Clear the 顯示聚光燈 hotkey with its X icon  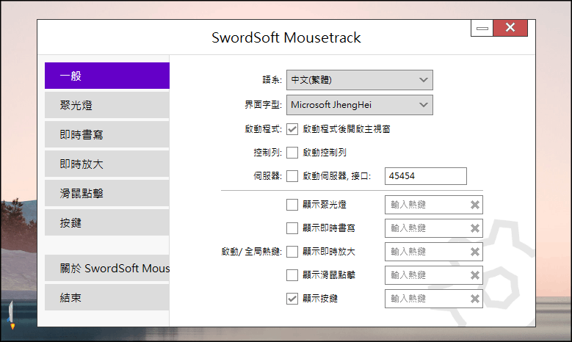tap(474, 205)
